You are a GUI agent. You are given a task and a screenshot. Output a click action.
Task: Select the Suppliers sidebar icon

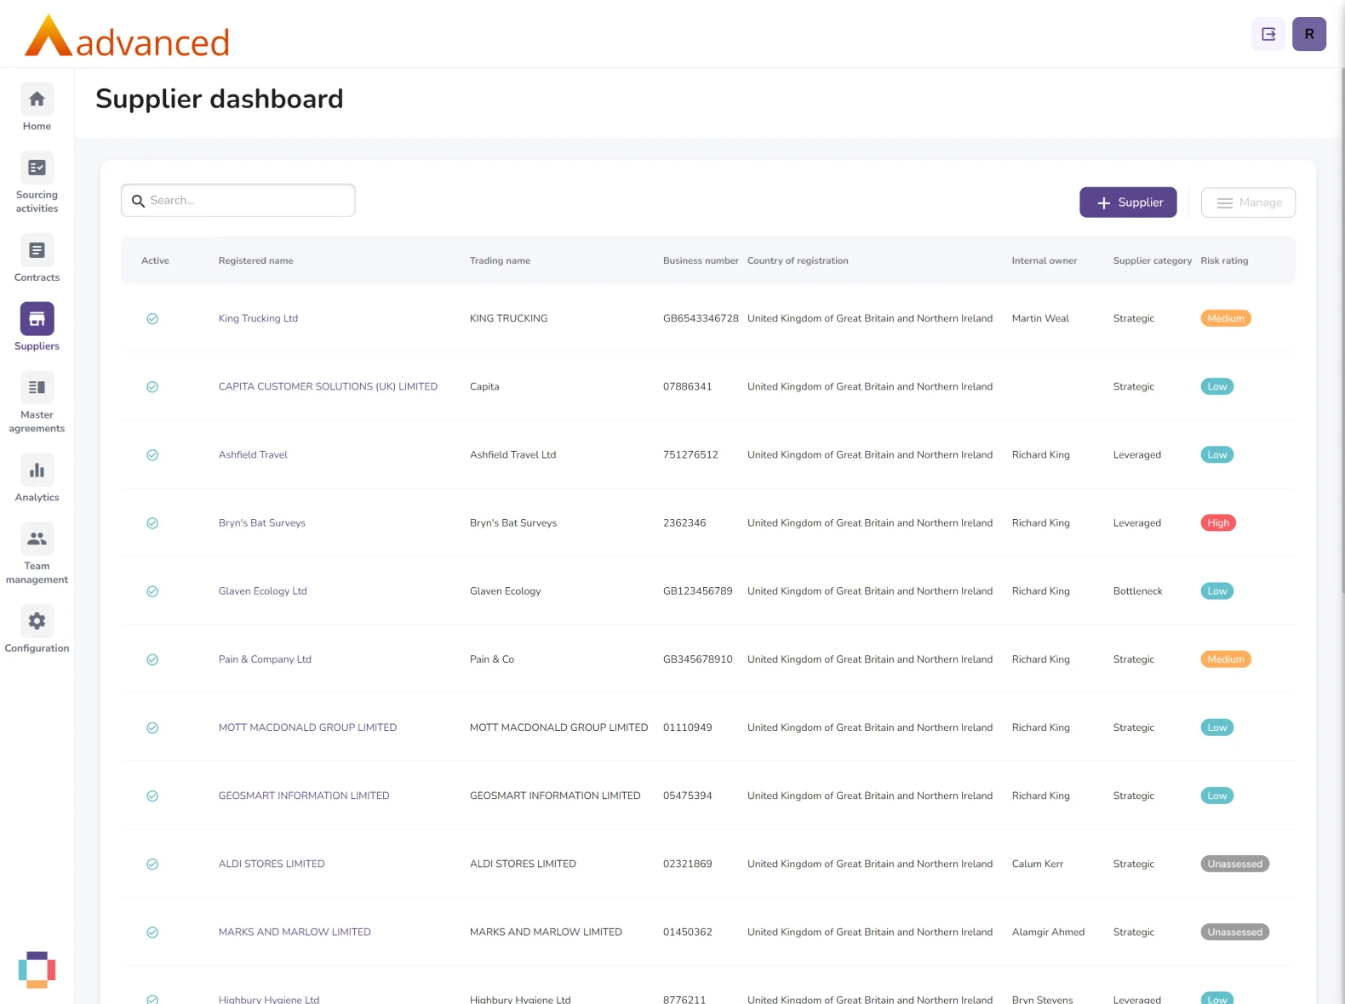(x=37, y=320)
